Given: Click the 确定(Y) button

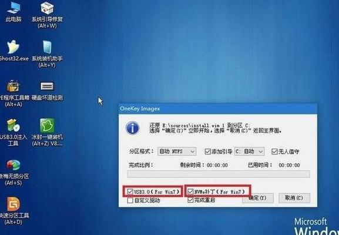Looking at the screenshot, I should point(257,198).
